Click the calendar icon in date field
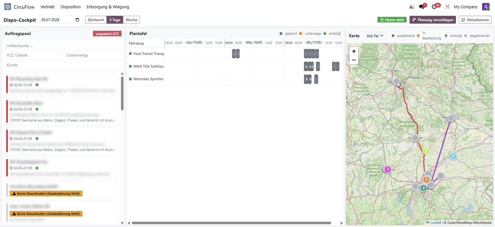 78,20
